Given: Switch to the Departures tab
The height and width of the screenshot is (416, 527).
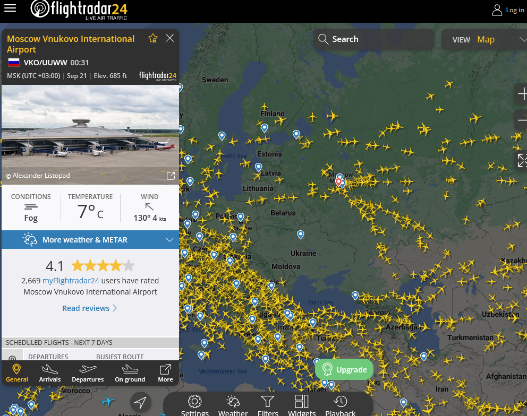Looking at the screenshot, I should [x=88, y=374].
